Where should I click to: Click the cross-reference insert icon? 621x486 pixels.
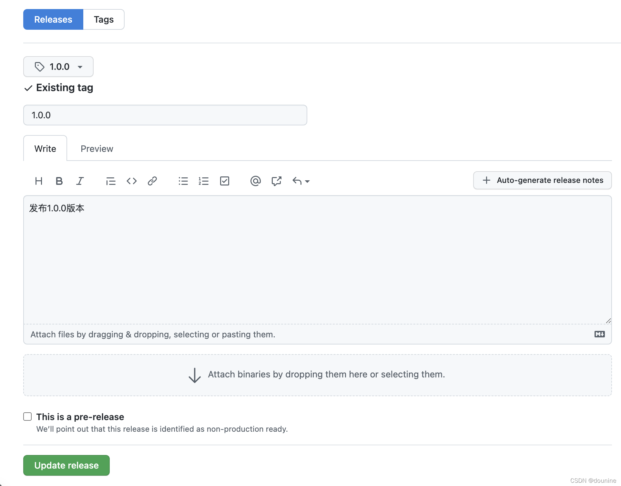[276, 180]
